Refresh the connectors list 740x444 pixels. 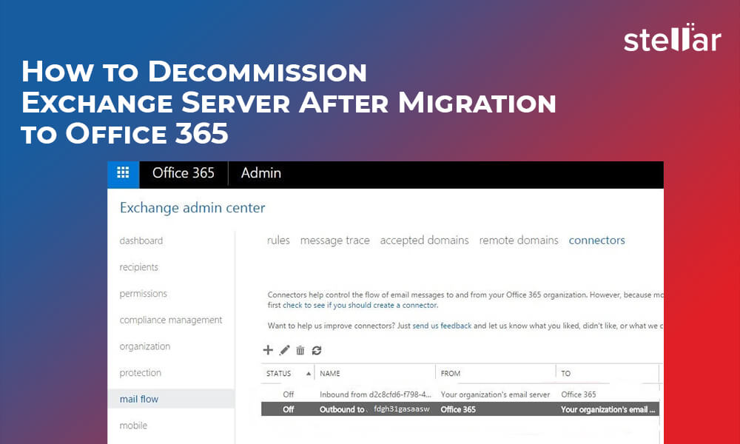(x=317, y=351)
